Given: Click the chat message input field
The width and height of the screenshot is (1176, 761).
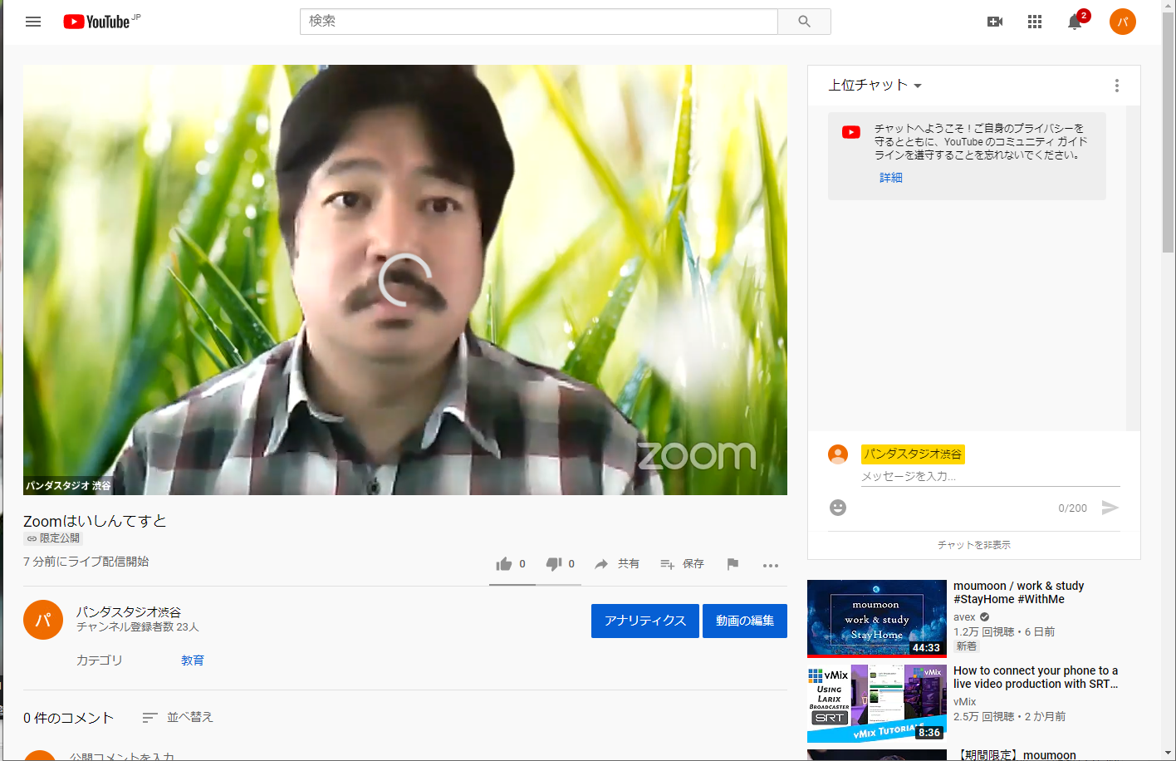Looking at the screenshot, I should (x=991, y=477).
